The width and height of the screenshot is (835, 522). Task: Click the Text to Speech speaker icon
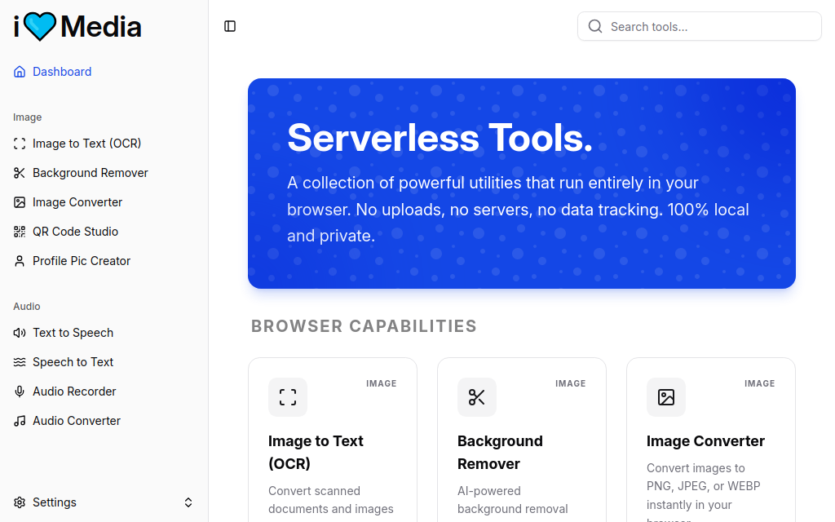(20, 333)
